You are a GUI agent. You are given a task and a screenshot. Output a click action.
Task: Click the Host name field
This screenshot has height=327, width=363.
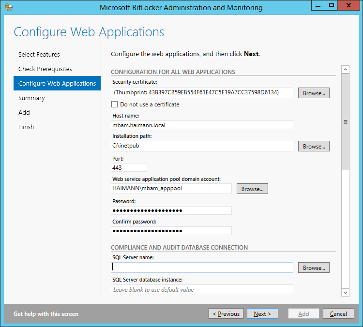(202, 125)
